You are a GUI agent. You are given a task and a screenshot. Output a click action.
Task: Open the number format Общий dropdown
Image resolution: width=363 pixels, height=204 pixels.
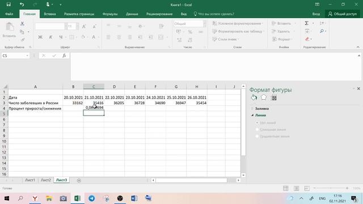tap(204, 24)
